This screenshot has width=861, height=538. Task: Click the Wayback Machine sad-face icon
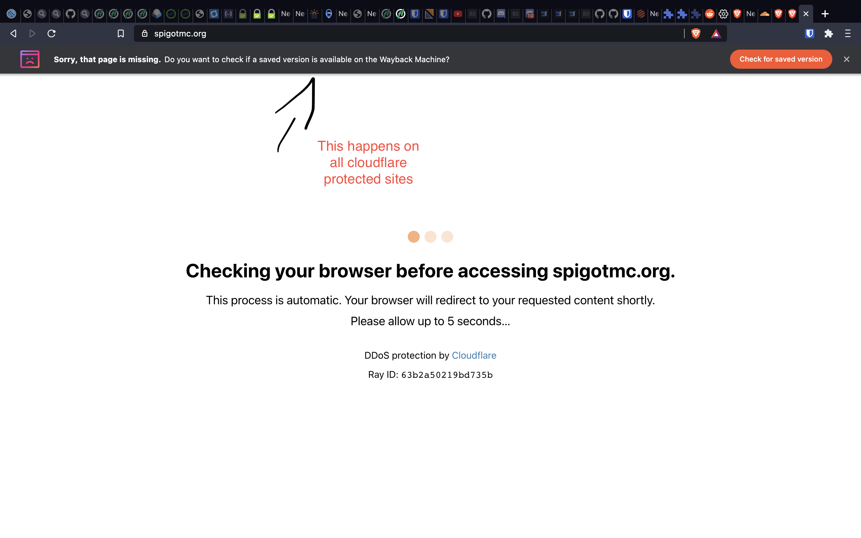click(x=30, y=59)
